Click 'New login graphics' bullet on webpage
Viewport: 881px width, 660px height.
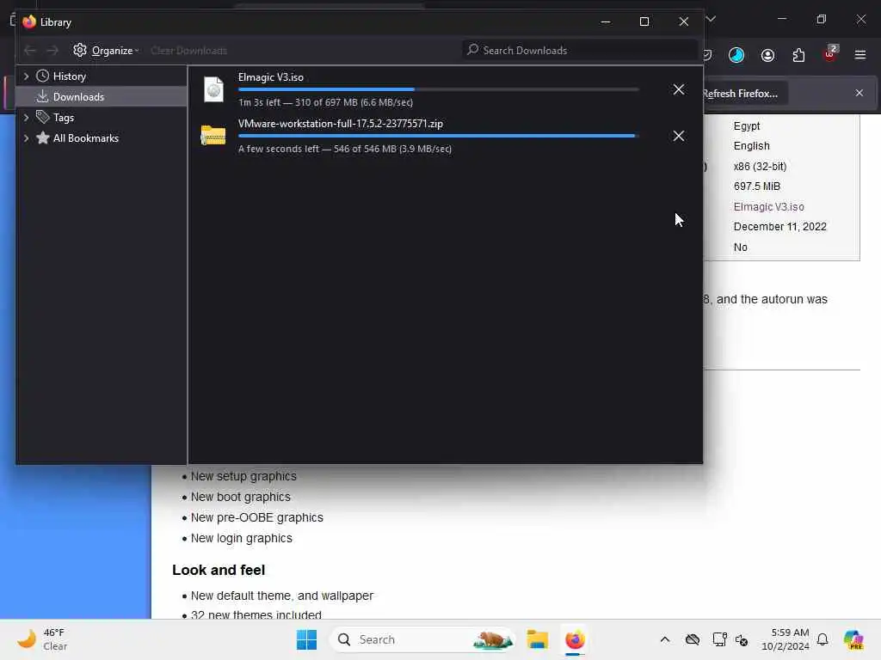(x=242, y=538)
